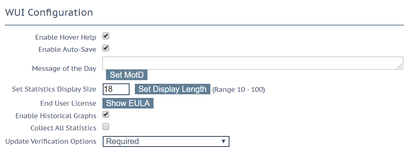Screen dimensions: 409x153
Task: Open the Update Verification Options dropdown set to Required
Action: (166, 141)
